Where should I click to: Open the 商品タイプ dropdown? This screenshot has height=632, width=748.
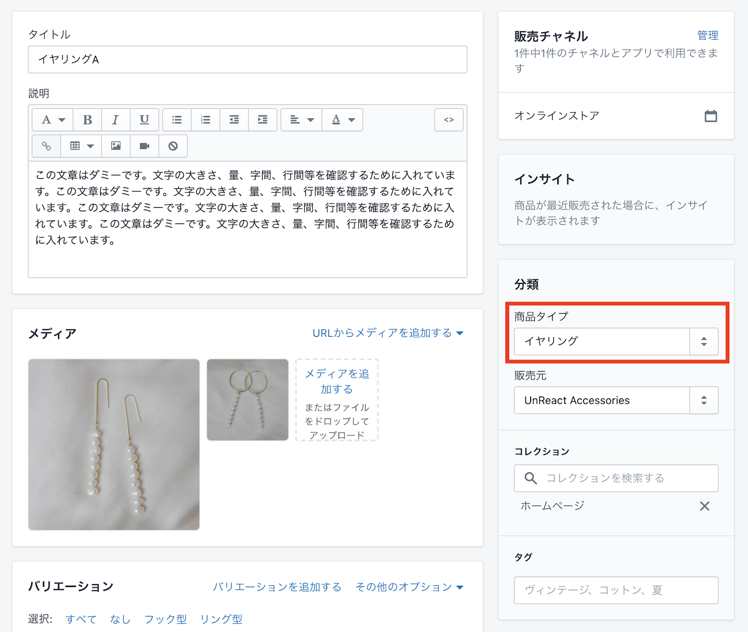(x=616, y=342)
